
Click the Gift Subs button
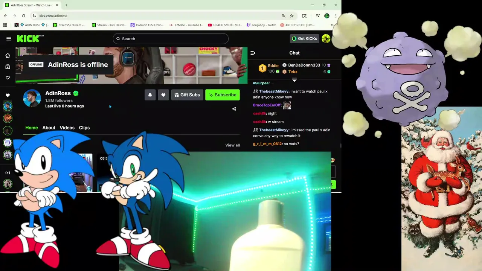point(187,95)
